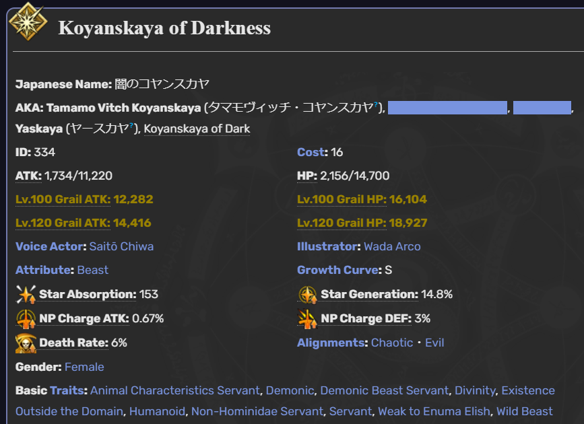
Task: Open the Cost link
Action: [x=311, y=152]
